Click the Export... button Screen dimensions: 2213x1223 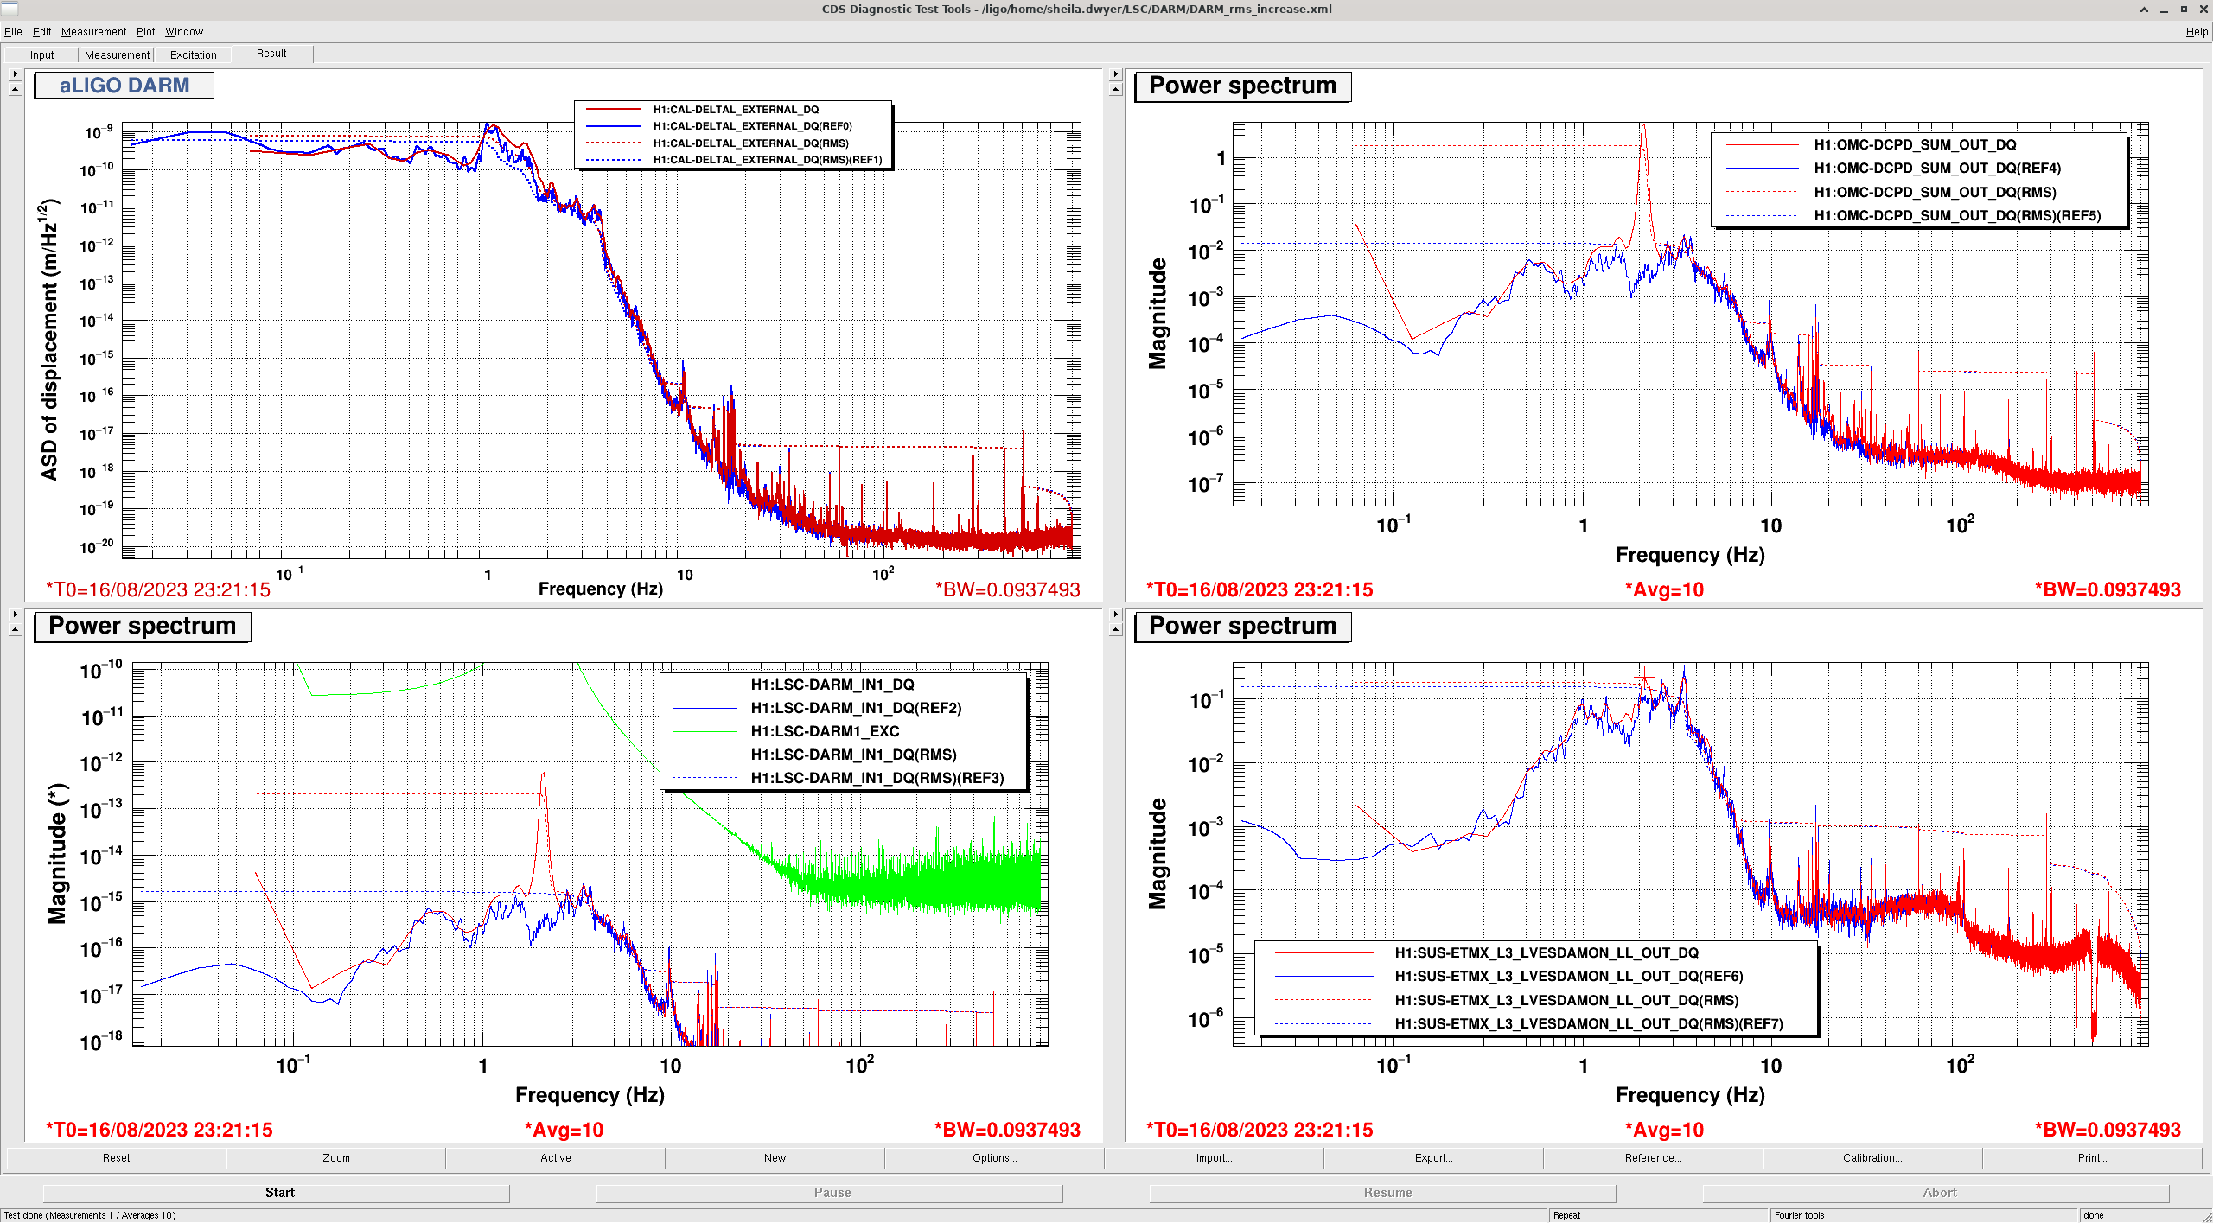pos(1434,1158)
